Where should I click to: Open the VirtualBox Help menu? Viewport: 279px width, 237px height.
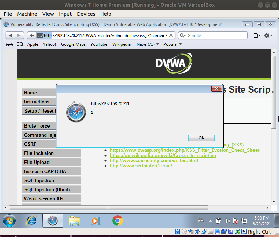point(106,14)
